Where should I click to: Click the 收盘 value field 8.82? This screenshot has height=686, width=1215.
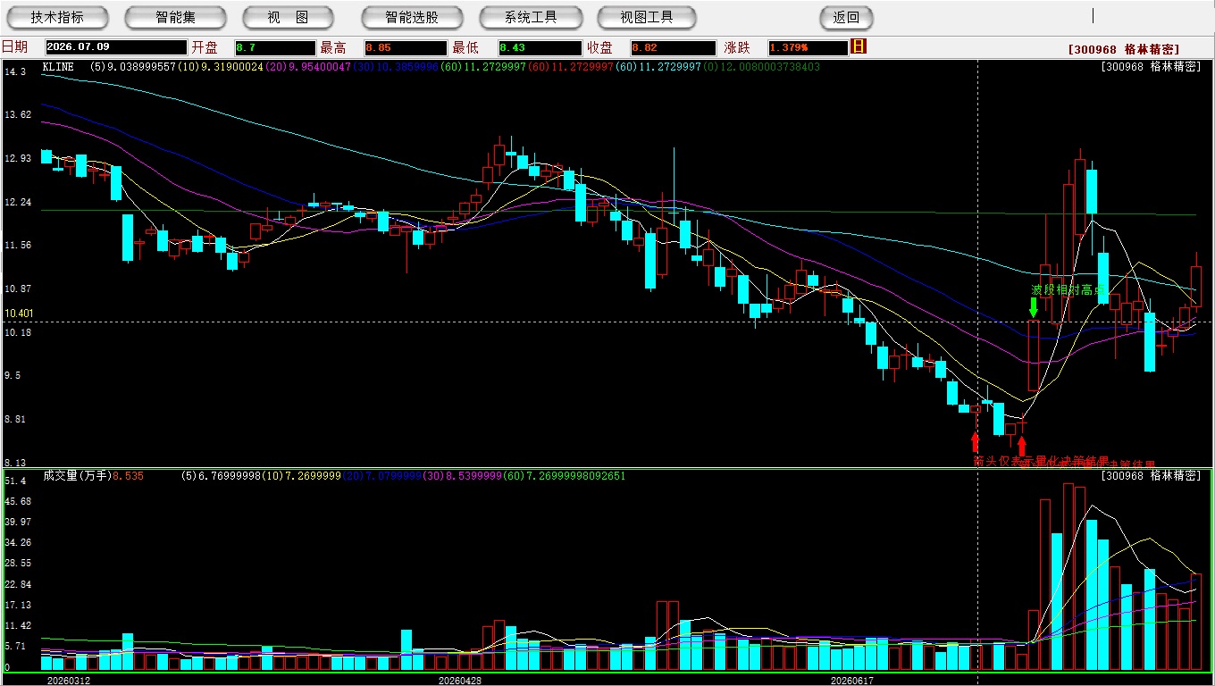click(x=672, y=47)
